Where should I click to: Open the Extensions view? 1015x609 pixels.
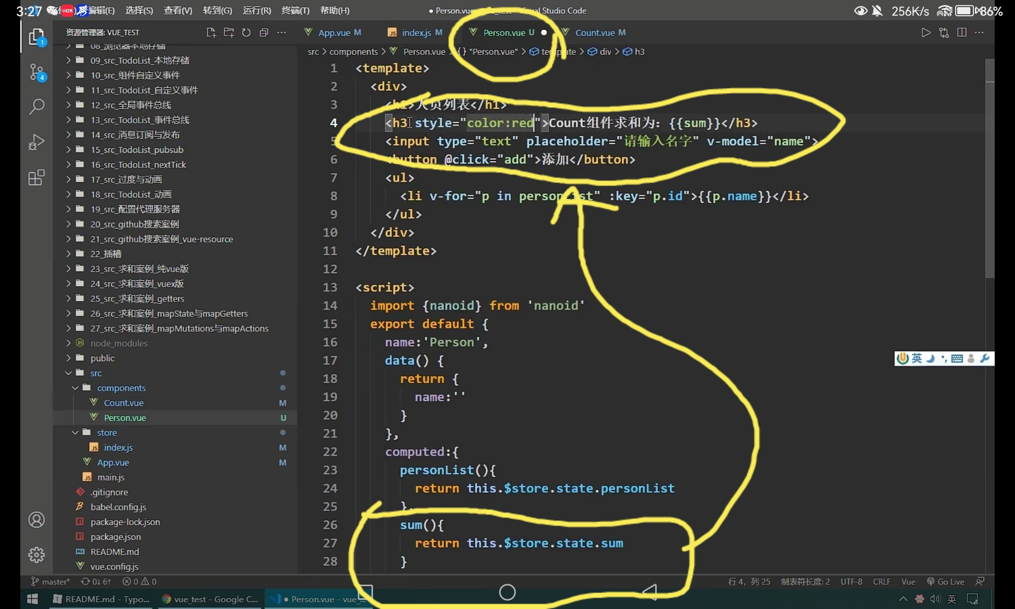coord(37,178)
